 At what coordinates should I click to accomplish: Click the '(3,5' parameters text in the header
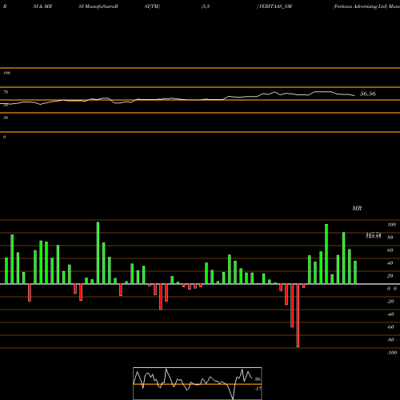tap(206, 6)
